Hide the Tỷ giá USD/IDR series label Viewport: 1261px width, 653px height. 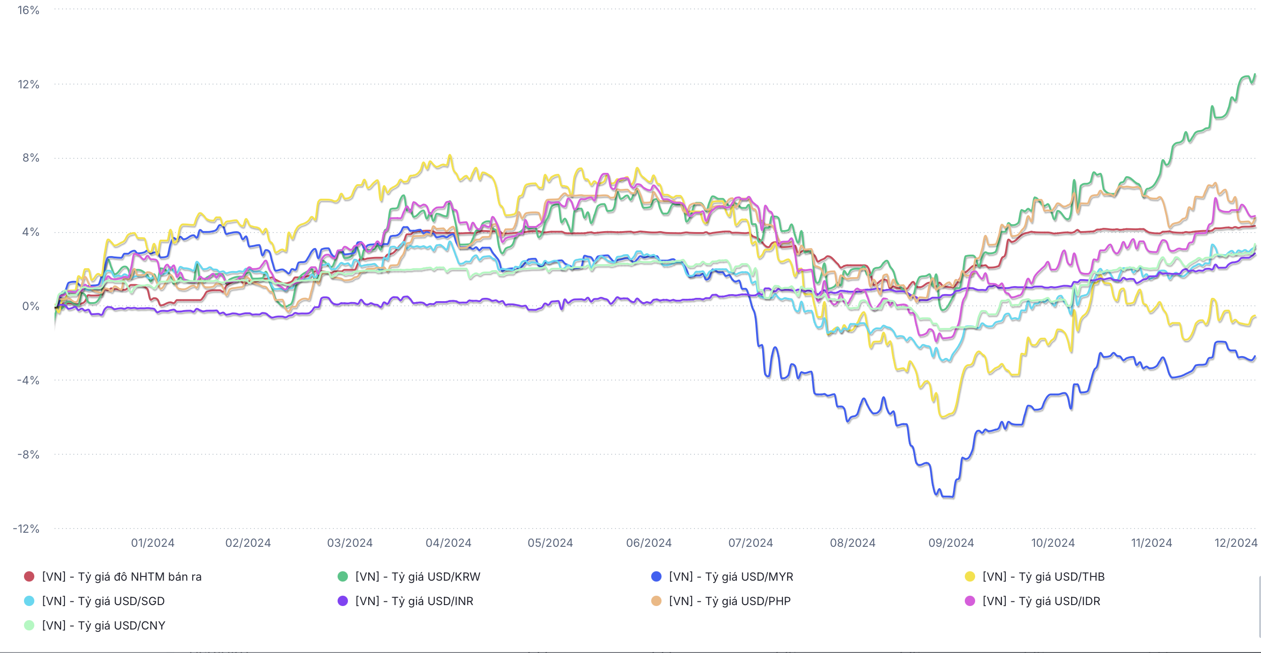[x=1041, y=601]
